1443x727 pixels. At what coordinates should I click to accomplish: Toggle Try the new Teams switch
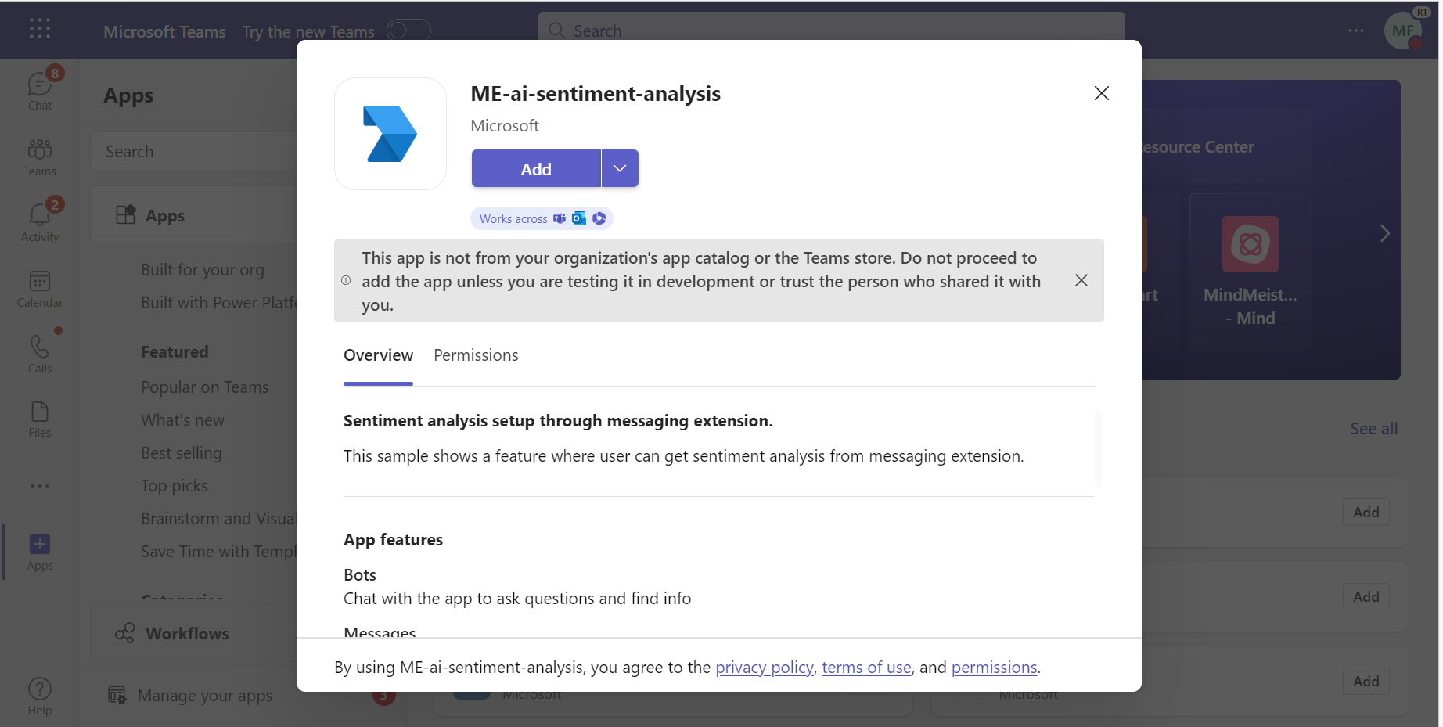pyautogui.click(x=408, y=31)
